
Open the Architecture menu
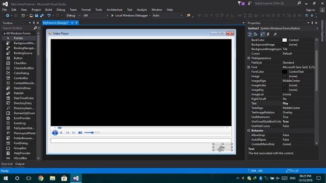coord(114,10)
